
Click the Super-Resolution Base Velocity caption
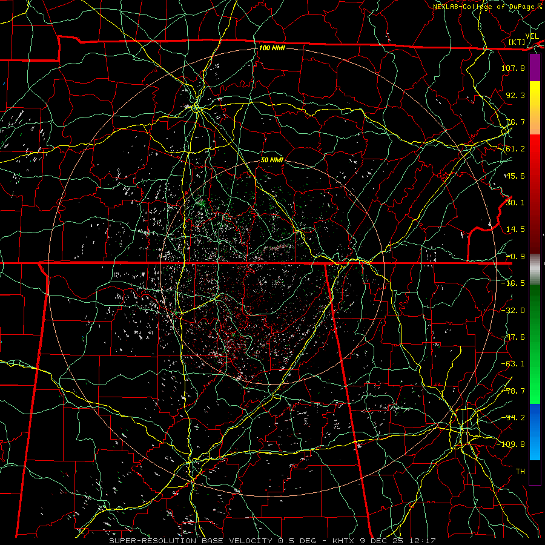(x=272, y=541)
